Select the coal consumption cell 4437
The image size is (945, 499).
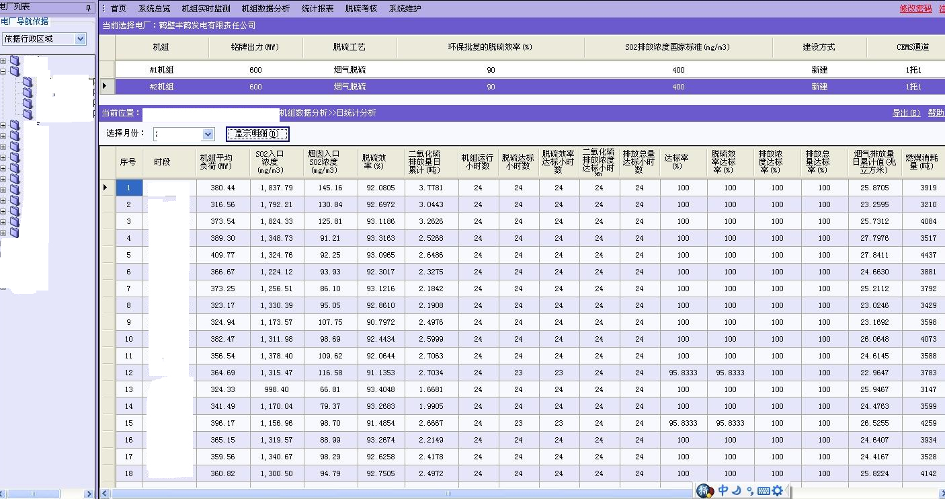923,255
